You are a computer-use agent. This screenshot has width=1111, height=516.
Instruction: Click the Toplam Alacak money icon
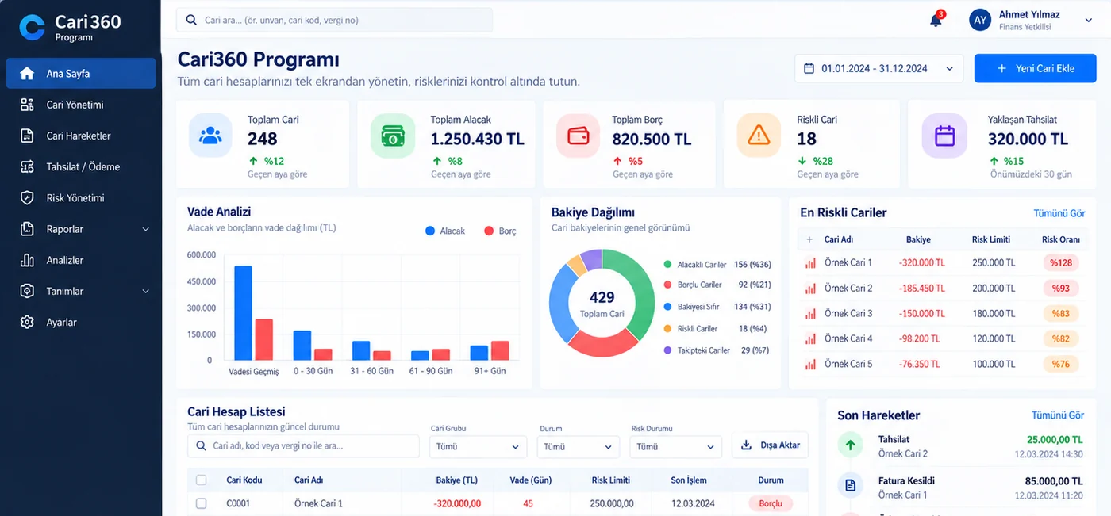(392, 136)
